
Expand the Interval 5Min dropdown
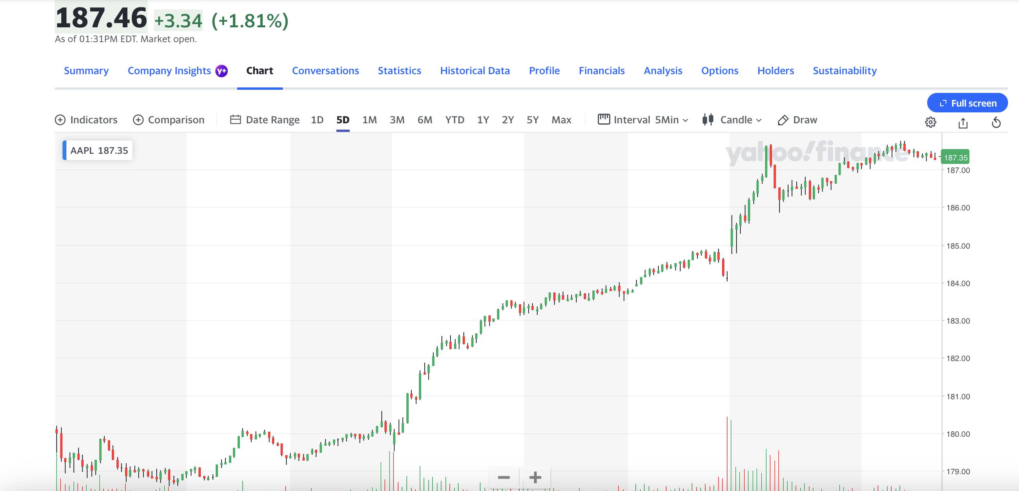643,120
